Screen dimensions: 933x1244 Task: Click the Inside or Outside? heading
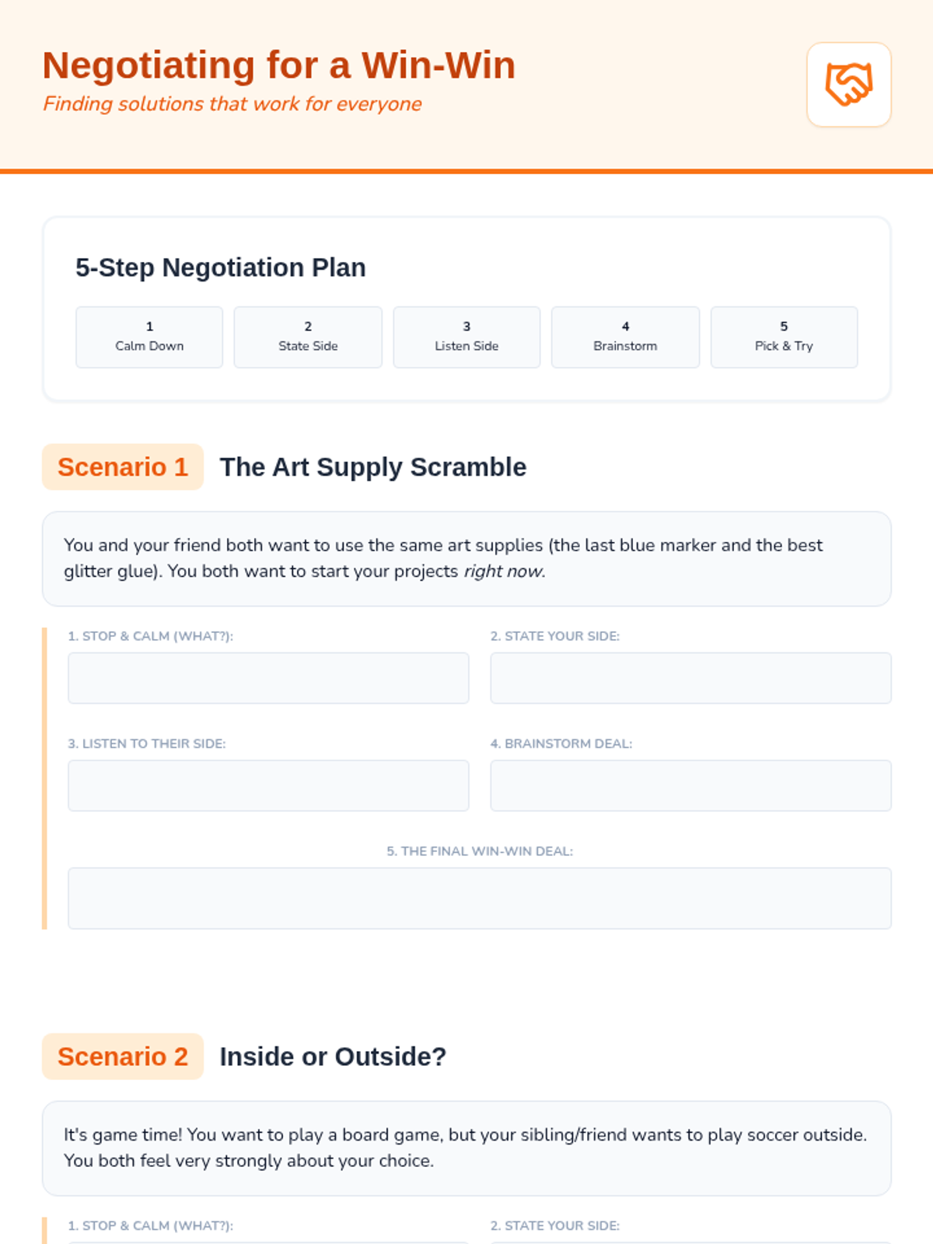333,1057
